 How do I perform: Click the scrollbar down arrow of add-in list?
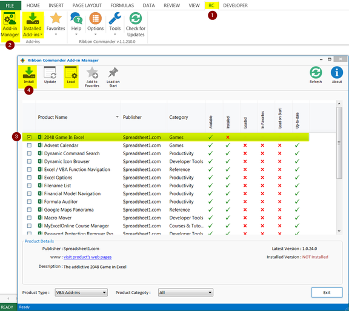click(339, 231)
